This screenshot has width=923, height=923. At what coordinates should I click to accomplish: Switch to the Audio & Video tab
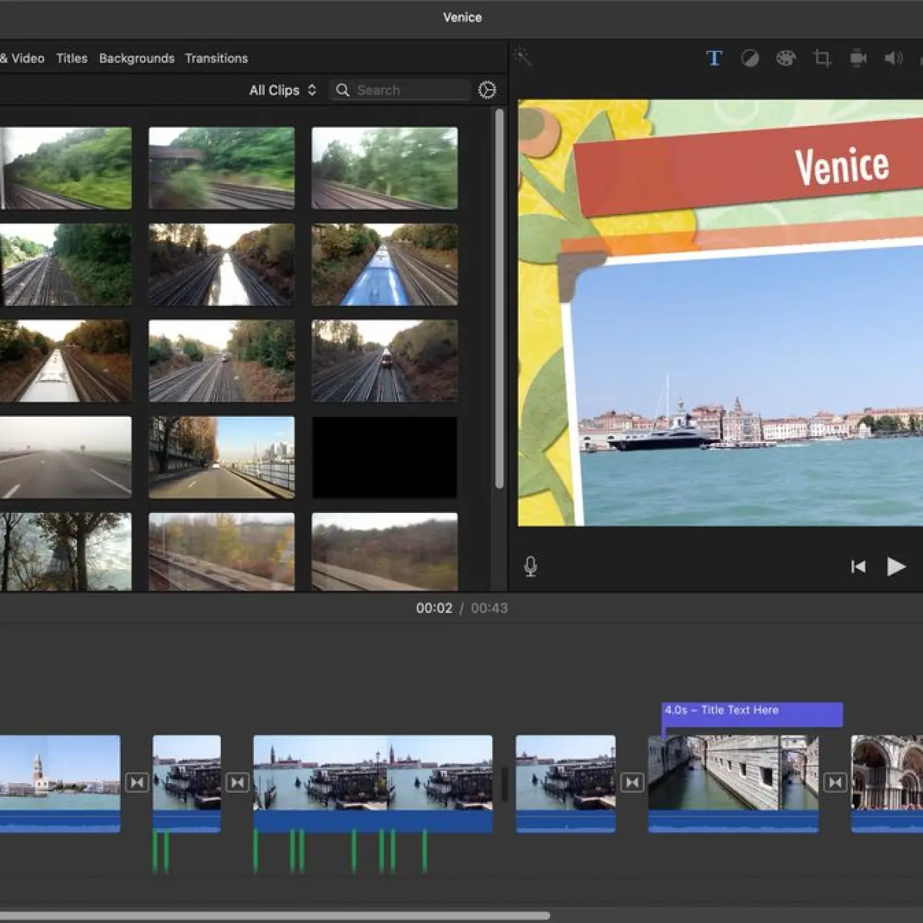coord(22,58)
